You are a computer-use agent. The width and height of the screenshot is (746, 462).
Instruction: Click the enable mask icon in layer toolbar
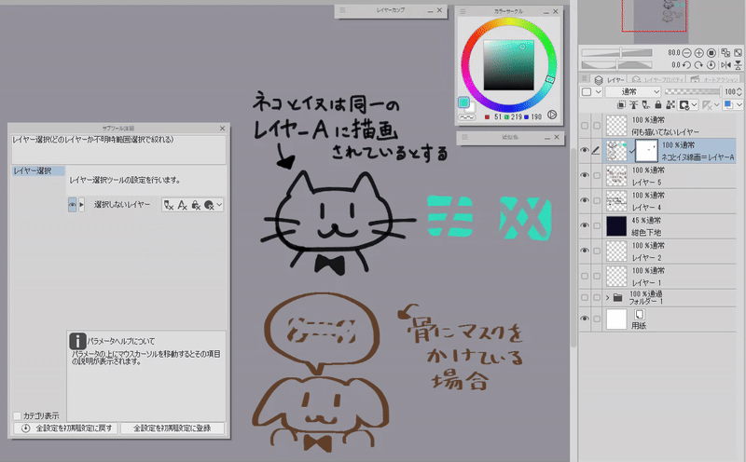point(684,104)
